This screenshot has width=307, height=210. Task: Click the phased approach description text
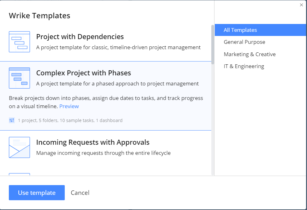pos(117,84)
